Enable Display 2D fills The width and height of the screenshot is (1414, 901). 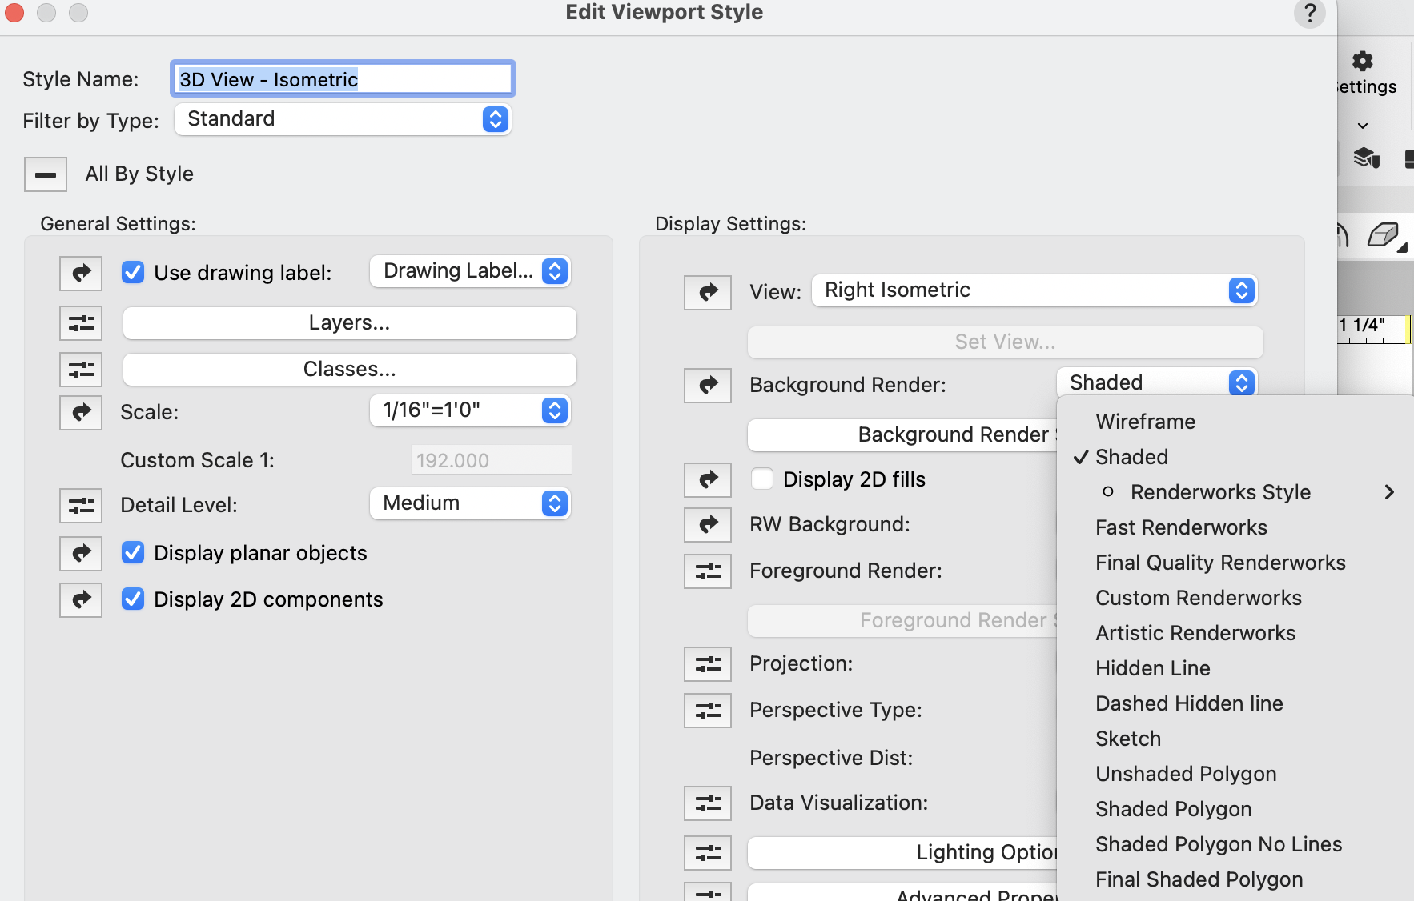762,478
